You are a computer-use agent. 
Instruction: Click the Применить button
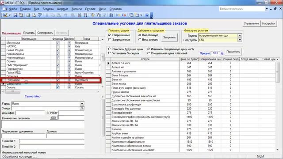click(x=233, y=52)
